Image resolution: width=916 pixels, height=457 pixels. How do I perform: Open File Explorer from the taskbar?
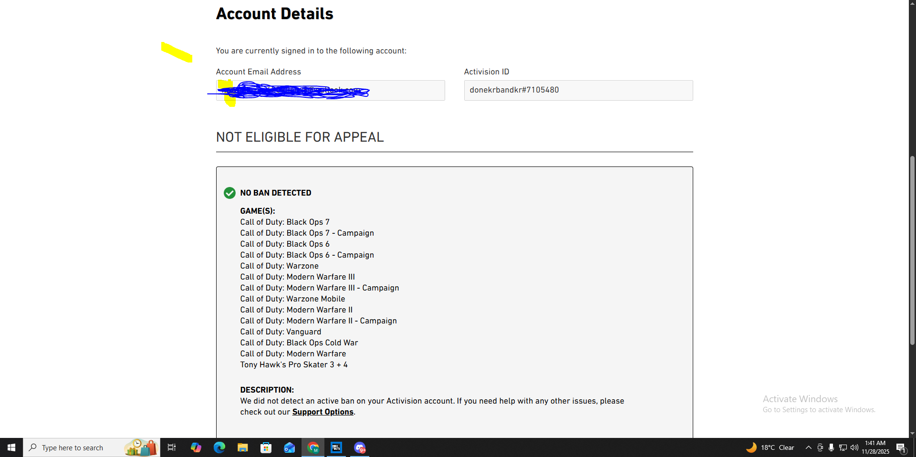pyautogui.click(x=242, y=447)
